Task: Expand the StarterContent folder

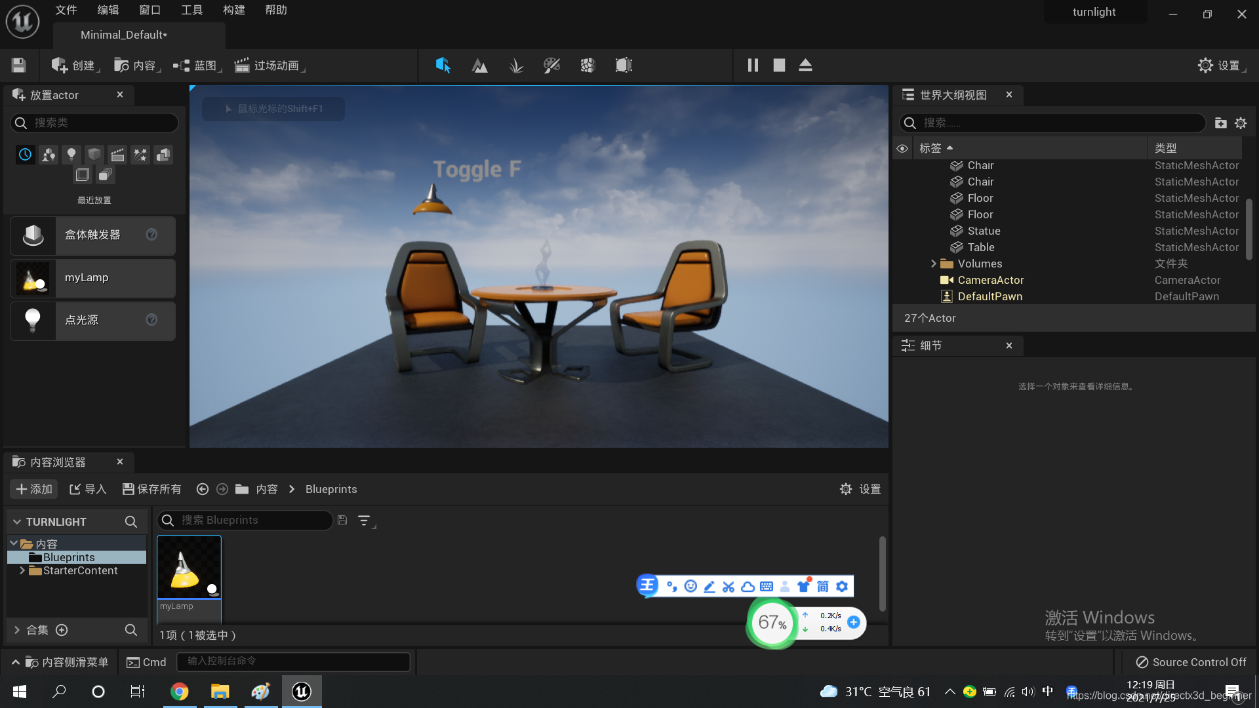Action: (22, 570)
